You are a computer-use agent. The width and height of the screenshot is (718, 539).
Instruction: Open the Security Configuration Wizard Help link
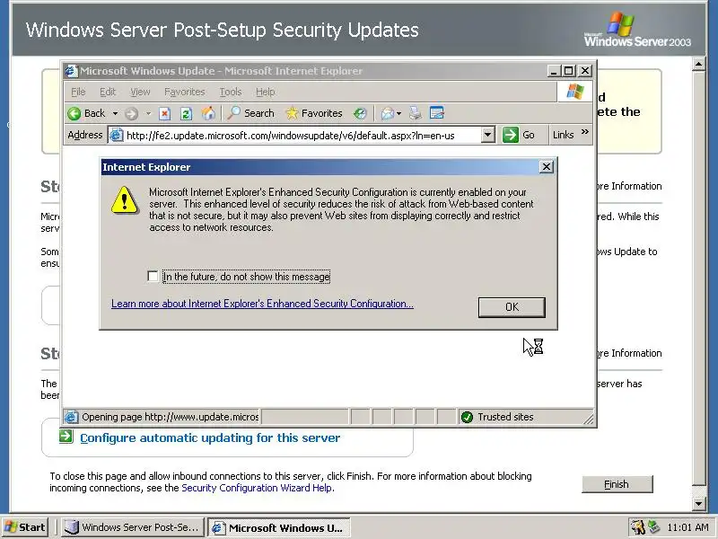pos(257,488)
